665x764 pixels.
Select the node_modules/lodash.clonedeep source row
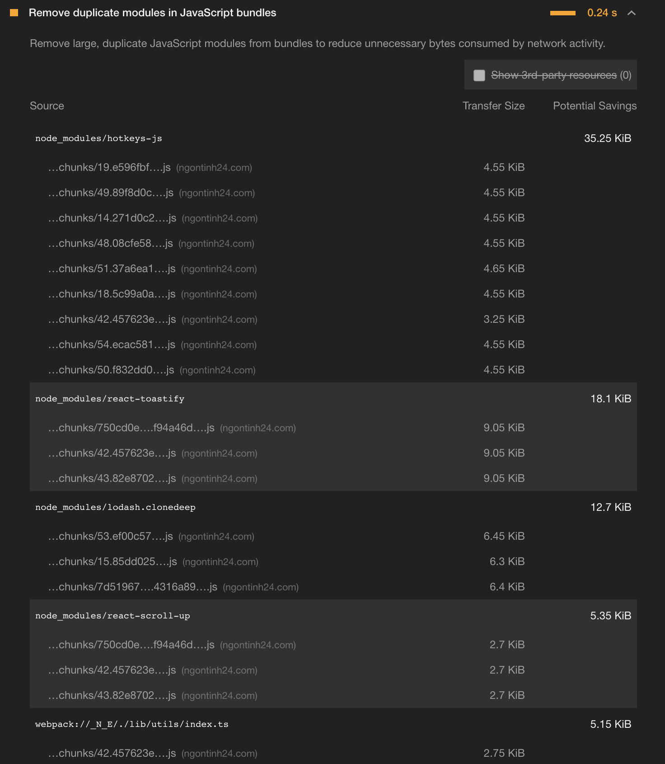pyautogui.click(x=116, y=507)
